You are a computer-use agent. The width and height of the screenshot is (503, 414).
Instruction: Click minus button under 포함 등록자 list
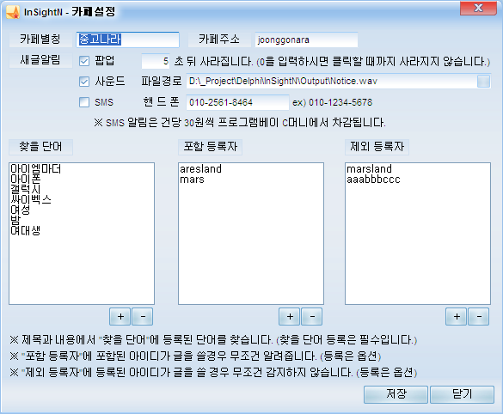(312, 317)
